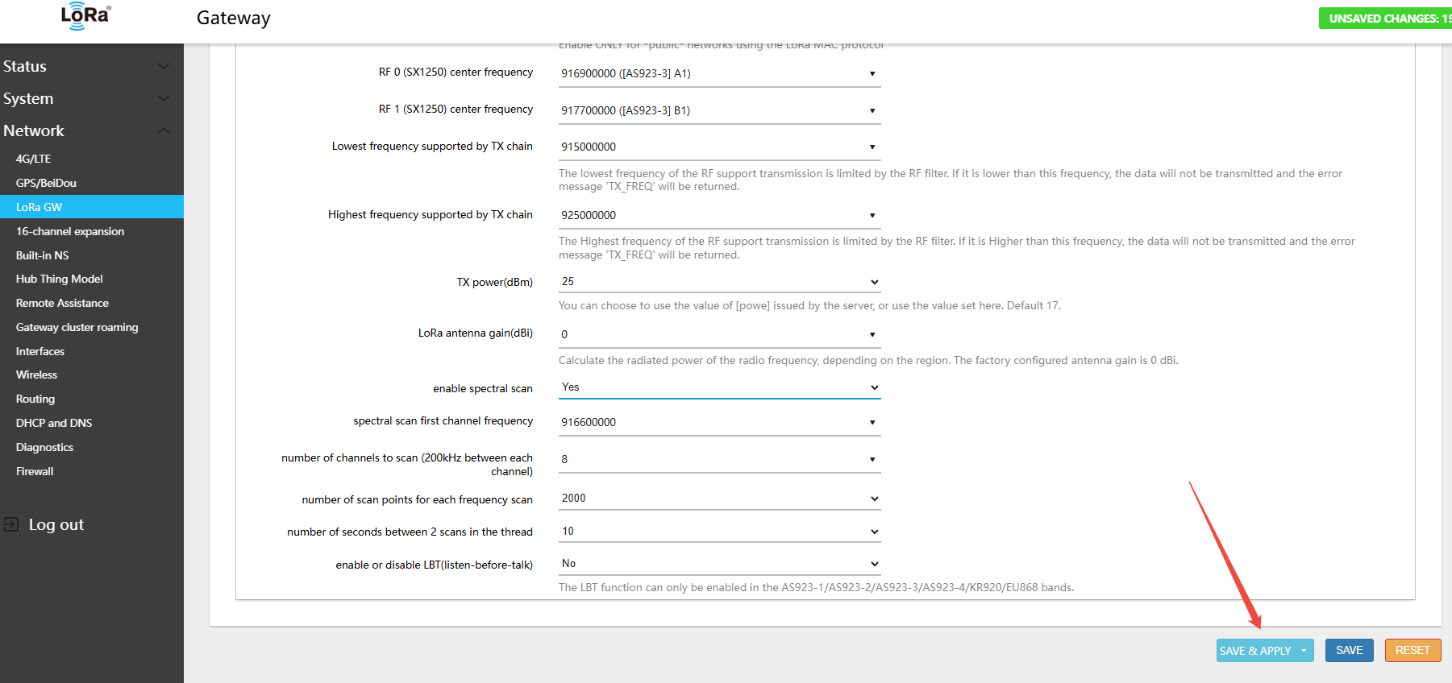Open the Firewall menu item

click(x=35, y=471)
